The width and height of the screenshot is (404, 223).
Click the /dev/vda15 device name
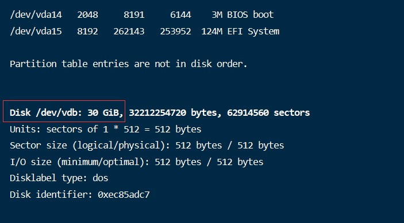(x=36, y=32)
